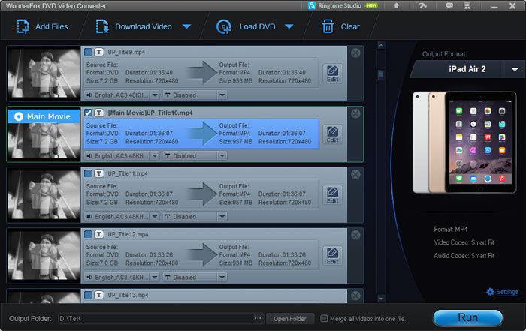Viewport: 526px width, 331px height.
Task: Open the Settings link
Action: click(507, 292)
